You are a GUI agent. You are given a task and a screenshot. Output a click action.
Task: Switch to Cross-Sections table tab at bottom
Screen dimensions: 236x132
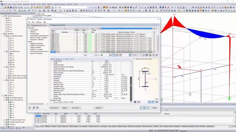112,126
